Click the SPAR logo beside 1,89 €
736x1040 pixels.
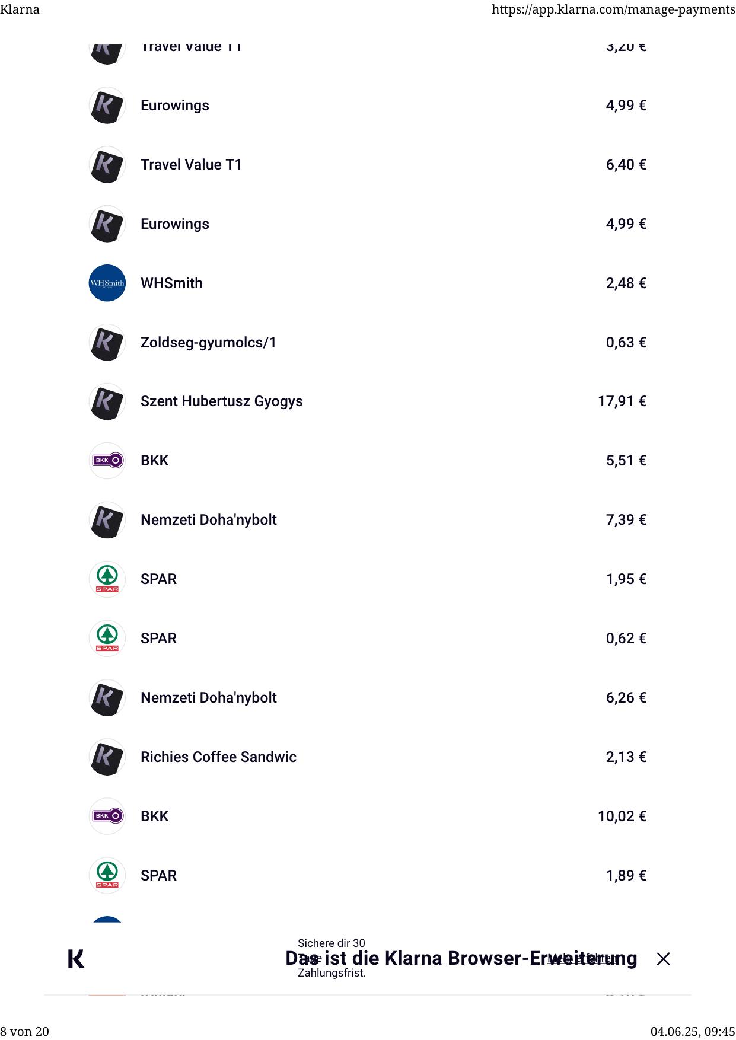tap(107, 876)
